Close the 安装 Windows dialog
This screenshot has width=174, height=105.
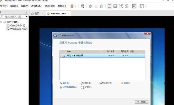[x=147, y=33]
